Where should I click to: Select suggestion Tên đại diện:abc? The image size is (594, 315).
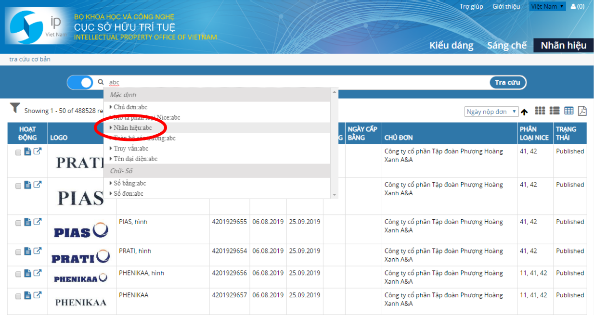(218, 159)
